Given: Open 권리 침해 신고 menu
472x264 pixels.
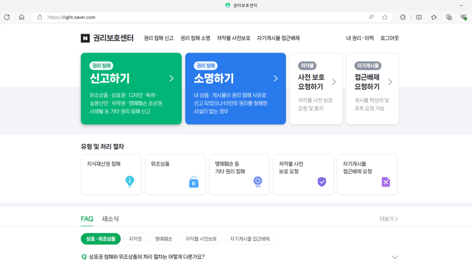Looking at the screenshot, I should point(159,38).
